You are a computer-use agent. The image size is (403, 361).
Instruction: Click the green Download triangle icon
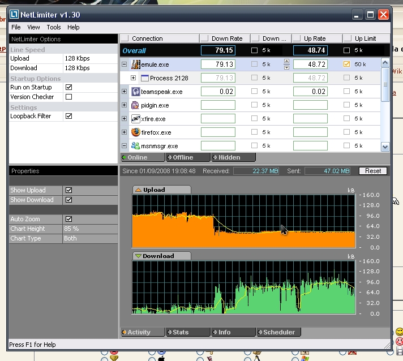138,256
